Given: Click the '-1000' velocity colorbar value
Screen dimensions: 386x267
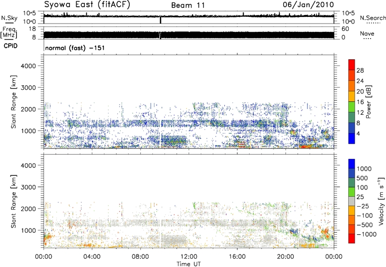Looking at the screenshot, I should [366, 234].
